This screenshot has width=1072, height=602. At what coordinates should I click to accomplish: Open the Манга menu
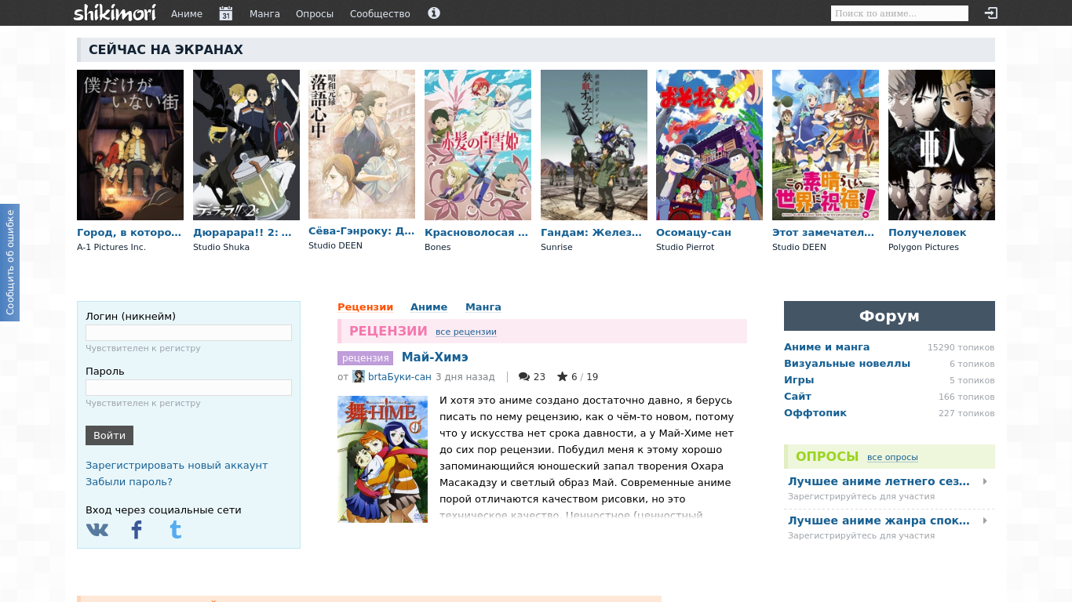coord(264,14)
